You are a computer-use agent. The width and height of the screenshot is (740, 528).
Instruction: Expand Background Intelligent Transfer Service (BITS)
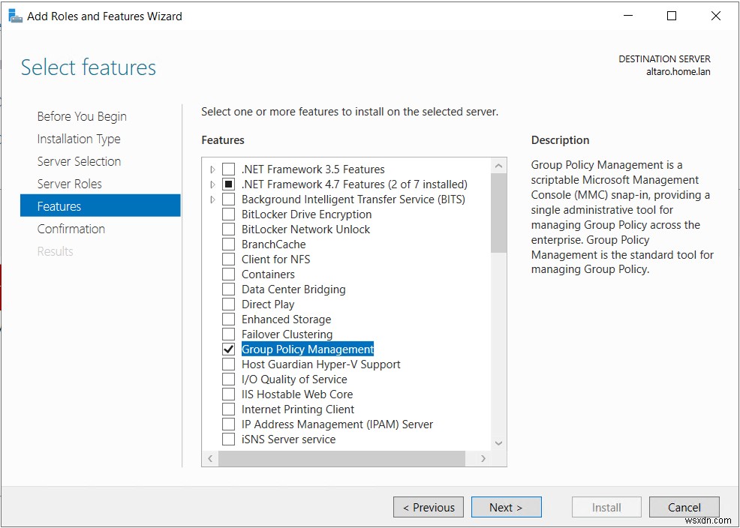point(214,199)
